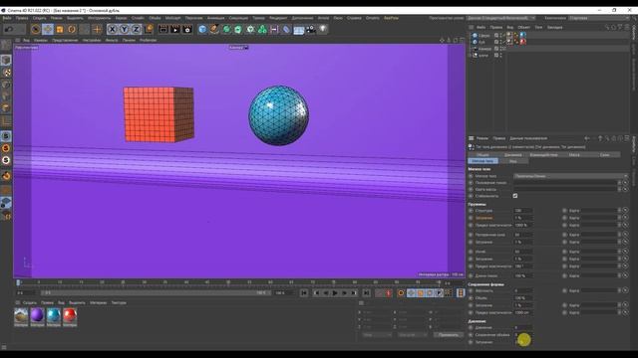Select the Spline Pen tool icon
The height and width of the screenshot is (358, 638).
coord(214,29)
